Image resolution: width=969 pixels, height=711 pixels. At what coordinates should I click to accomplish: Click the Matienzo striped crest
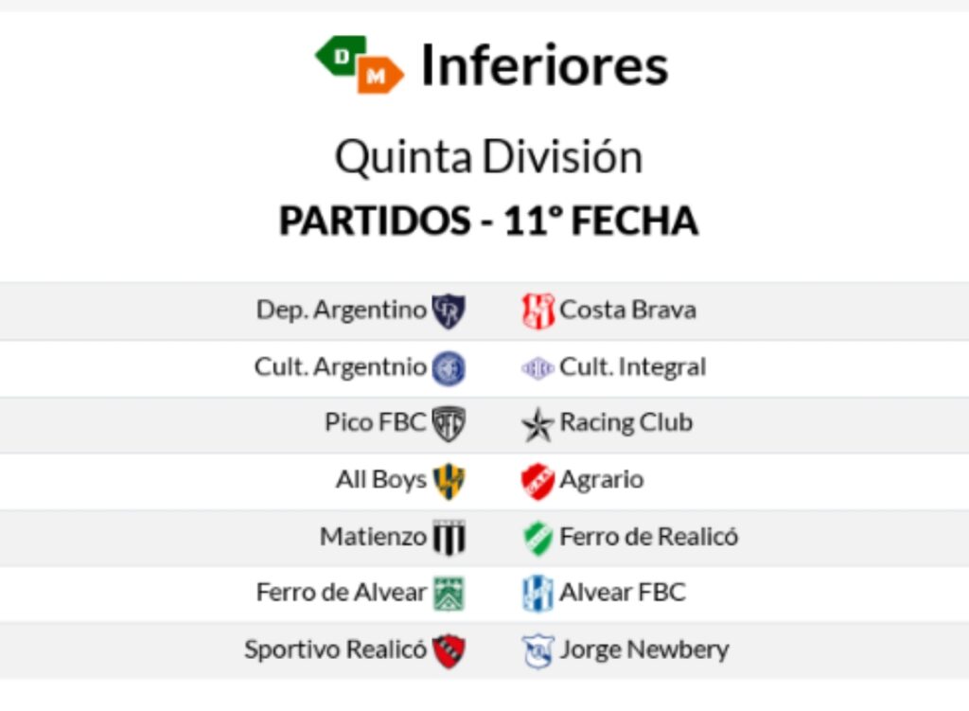point(448,538)
